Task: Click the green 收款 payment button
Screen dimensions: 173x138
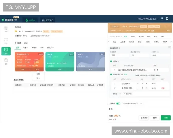Action: coord(166,118)
